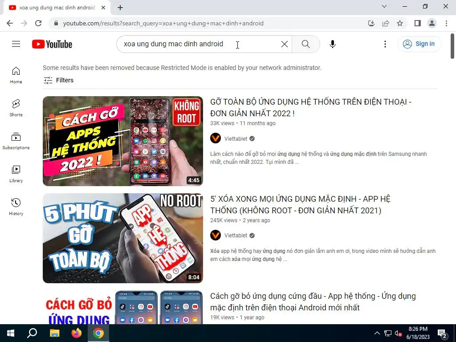Click the address bar URL
Viewport: 456px width, 342px height.
click(x=163, y=23)
